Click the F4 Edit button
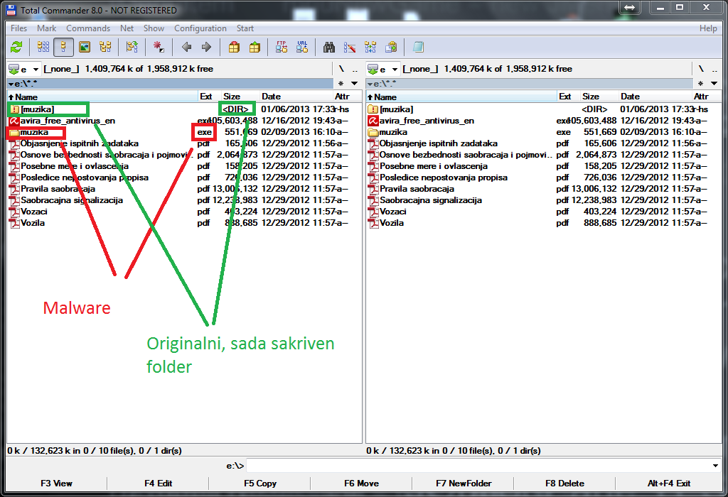 click(158, 483)
